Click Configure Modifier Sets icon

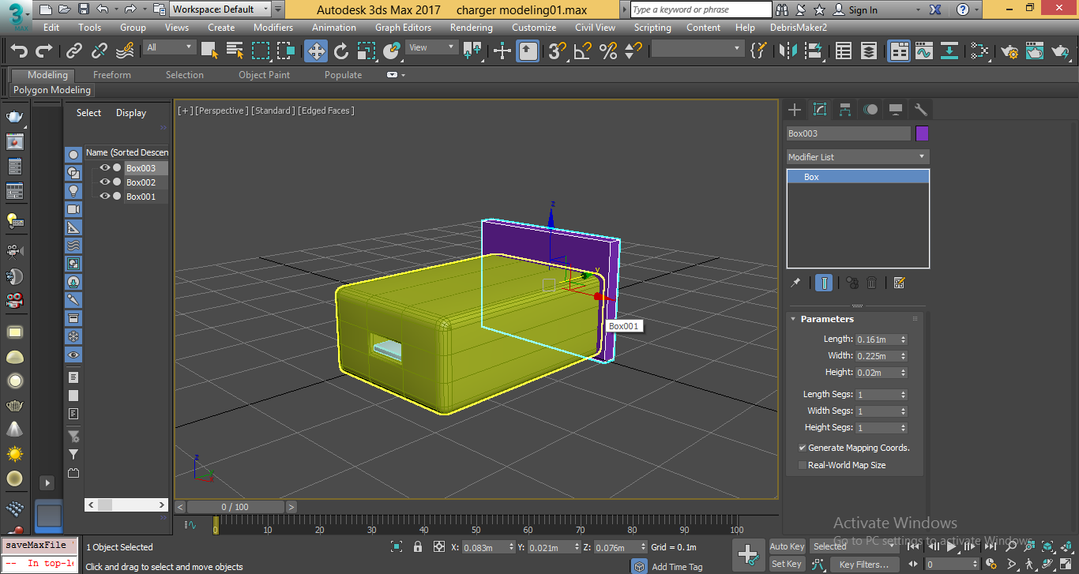click(899, 283)
